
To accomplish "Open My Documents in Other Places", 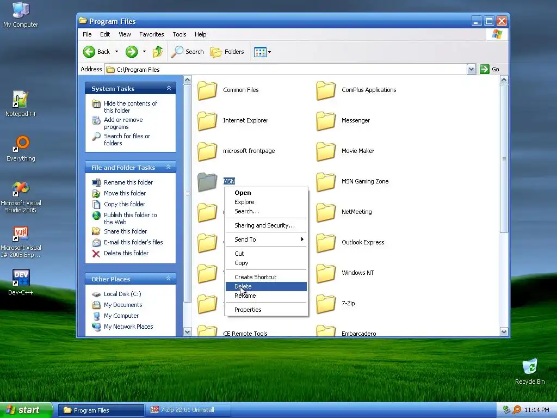I will tap(123, 305).
